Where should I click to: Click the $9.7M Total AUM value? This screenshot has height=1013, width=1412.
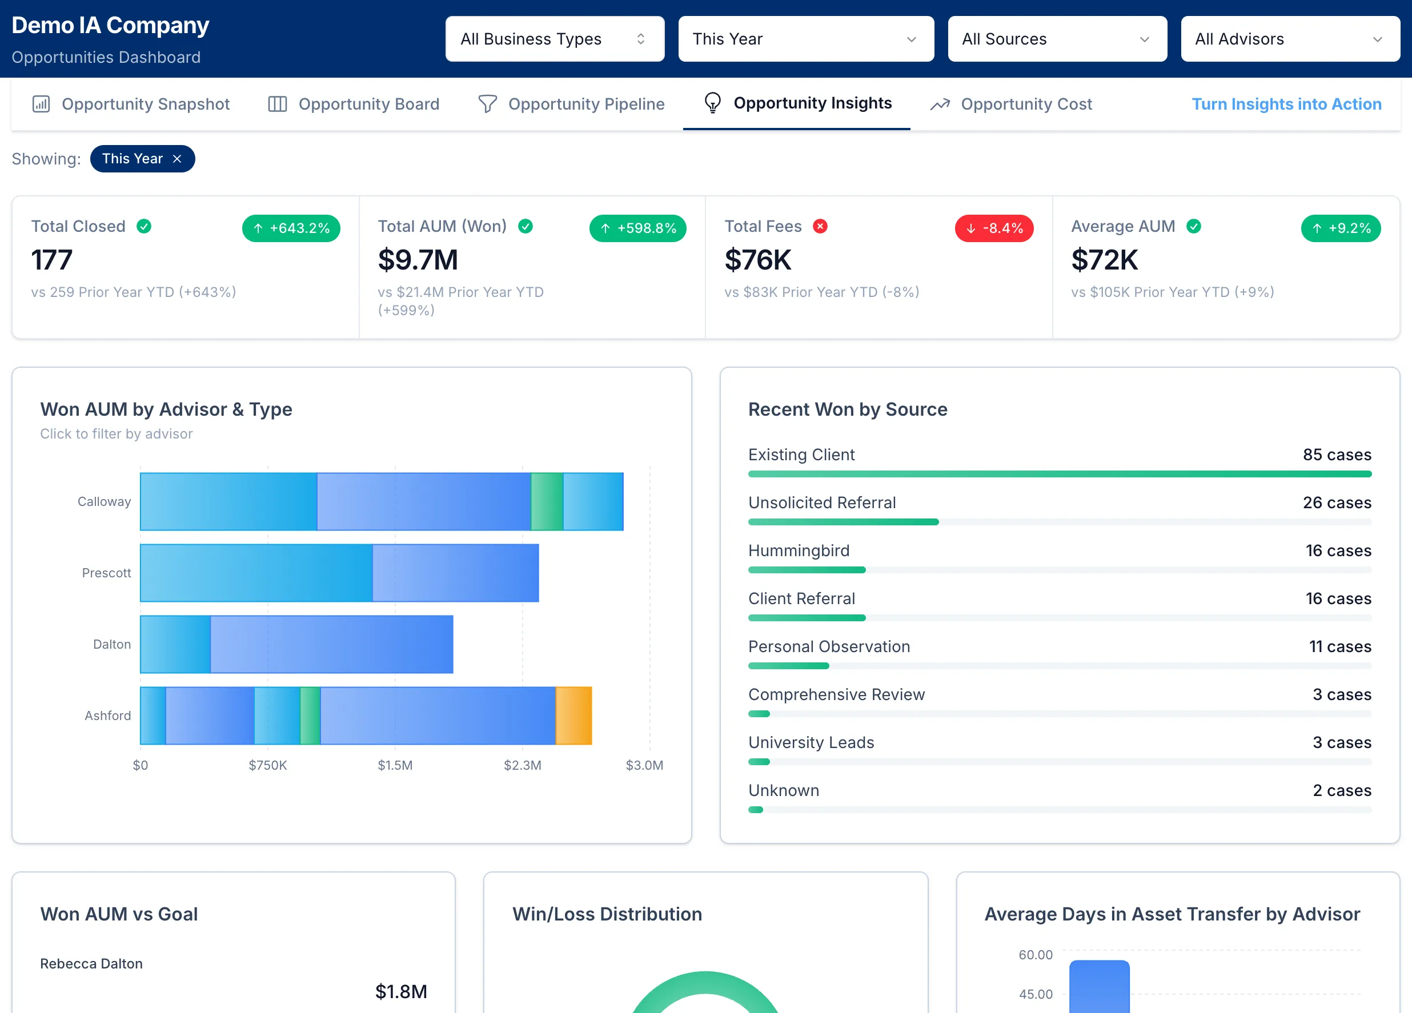coord(418,260)
